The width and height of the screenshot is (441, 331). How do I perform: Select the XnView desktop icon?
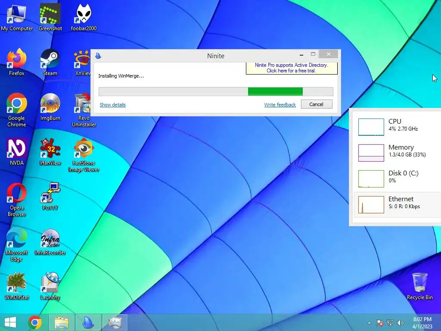(82, 62)
